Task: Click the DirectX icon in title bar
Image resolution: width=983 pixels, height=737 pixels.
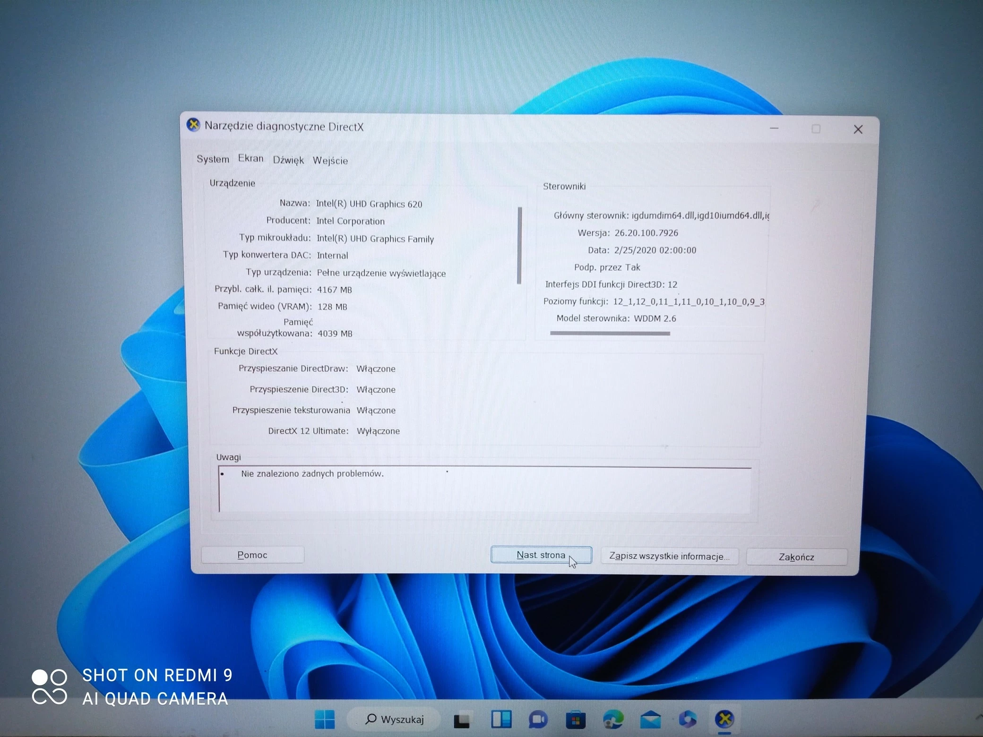Action: coord(193,125)
